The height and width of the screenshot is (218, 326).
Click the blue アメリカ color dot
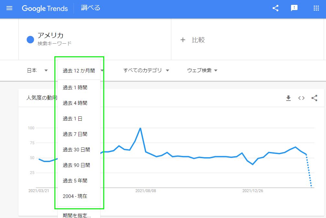[x=30, y=39]
